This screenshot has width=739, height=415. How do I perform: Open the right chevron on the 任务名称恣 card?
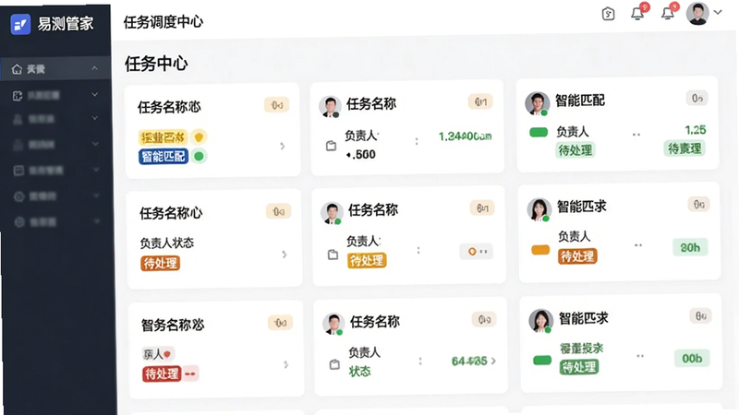pyautogui.click(x=283, y=147)
